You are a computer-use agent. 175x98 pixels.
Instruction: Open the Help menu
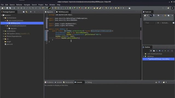point(59,5)
